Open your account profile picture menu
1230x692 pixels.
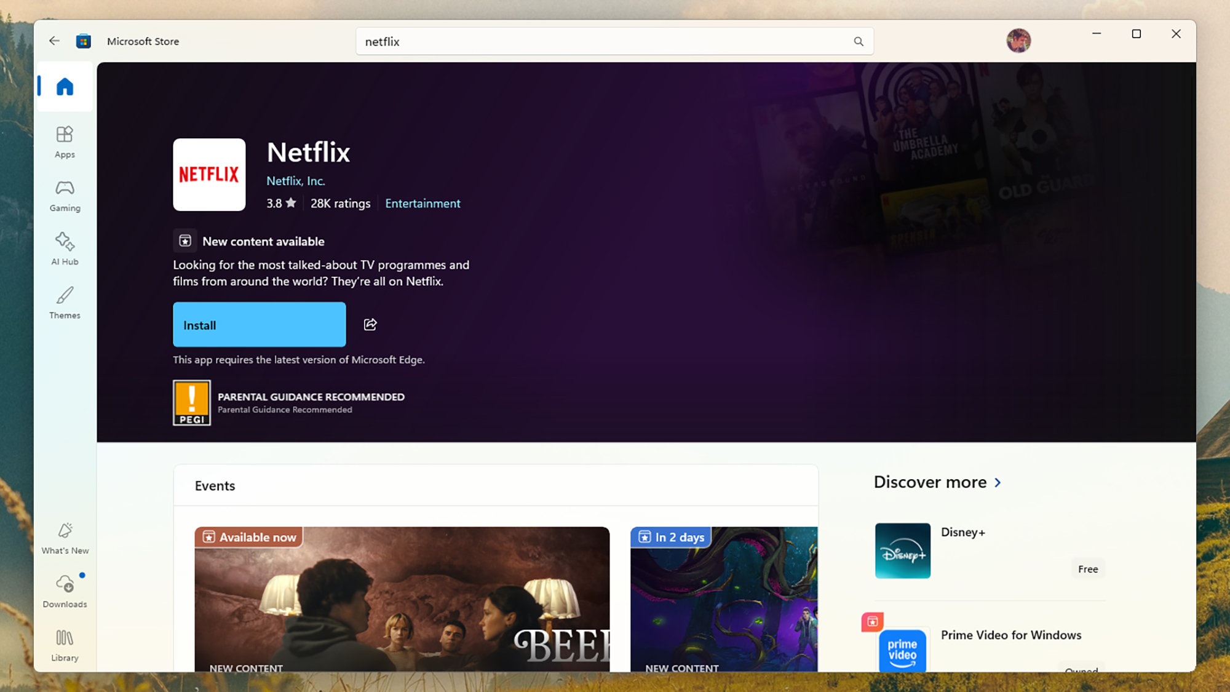[1018, 40]
